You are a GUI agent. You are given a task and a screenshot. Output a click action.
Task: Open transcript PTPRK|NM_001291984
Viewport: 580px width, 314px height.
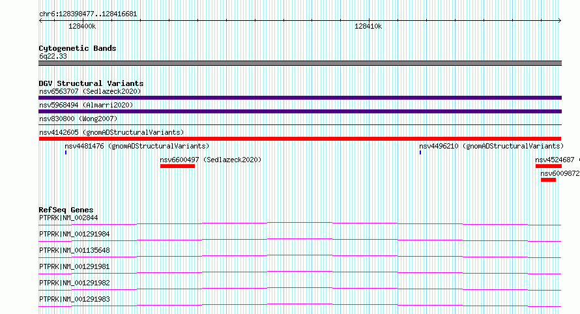(74, 234)
